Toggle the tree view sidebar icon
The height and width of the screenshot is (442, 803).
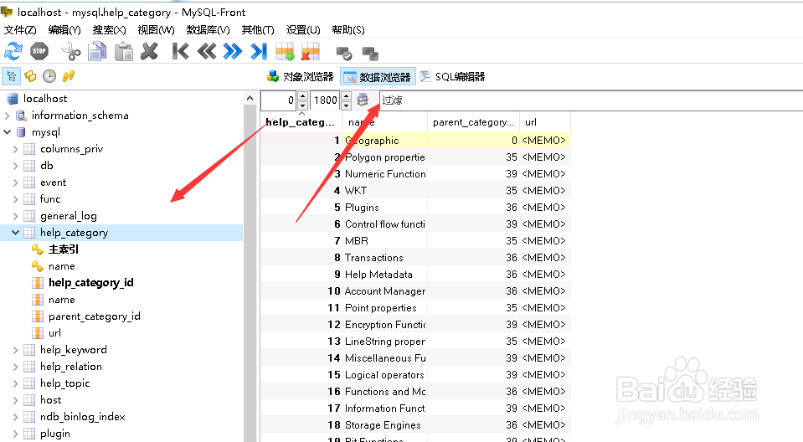pyautogui.click(x=11, y=76)
